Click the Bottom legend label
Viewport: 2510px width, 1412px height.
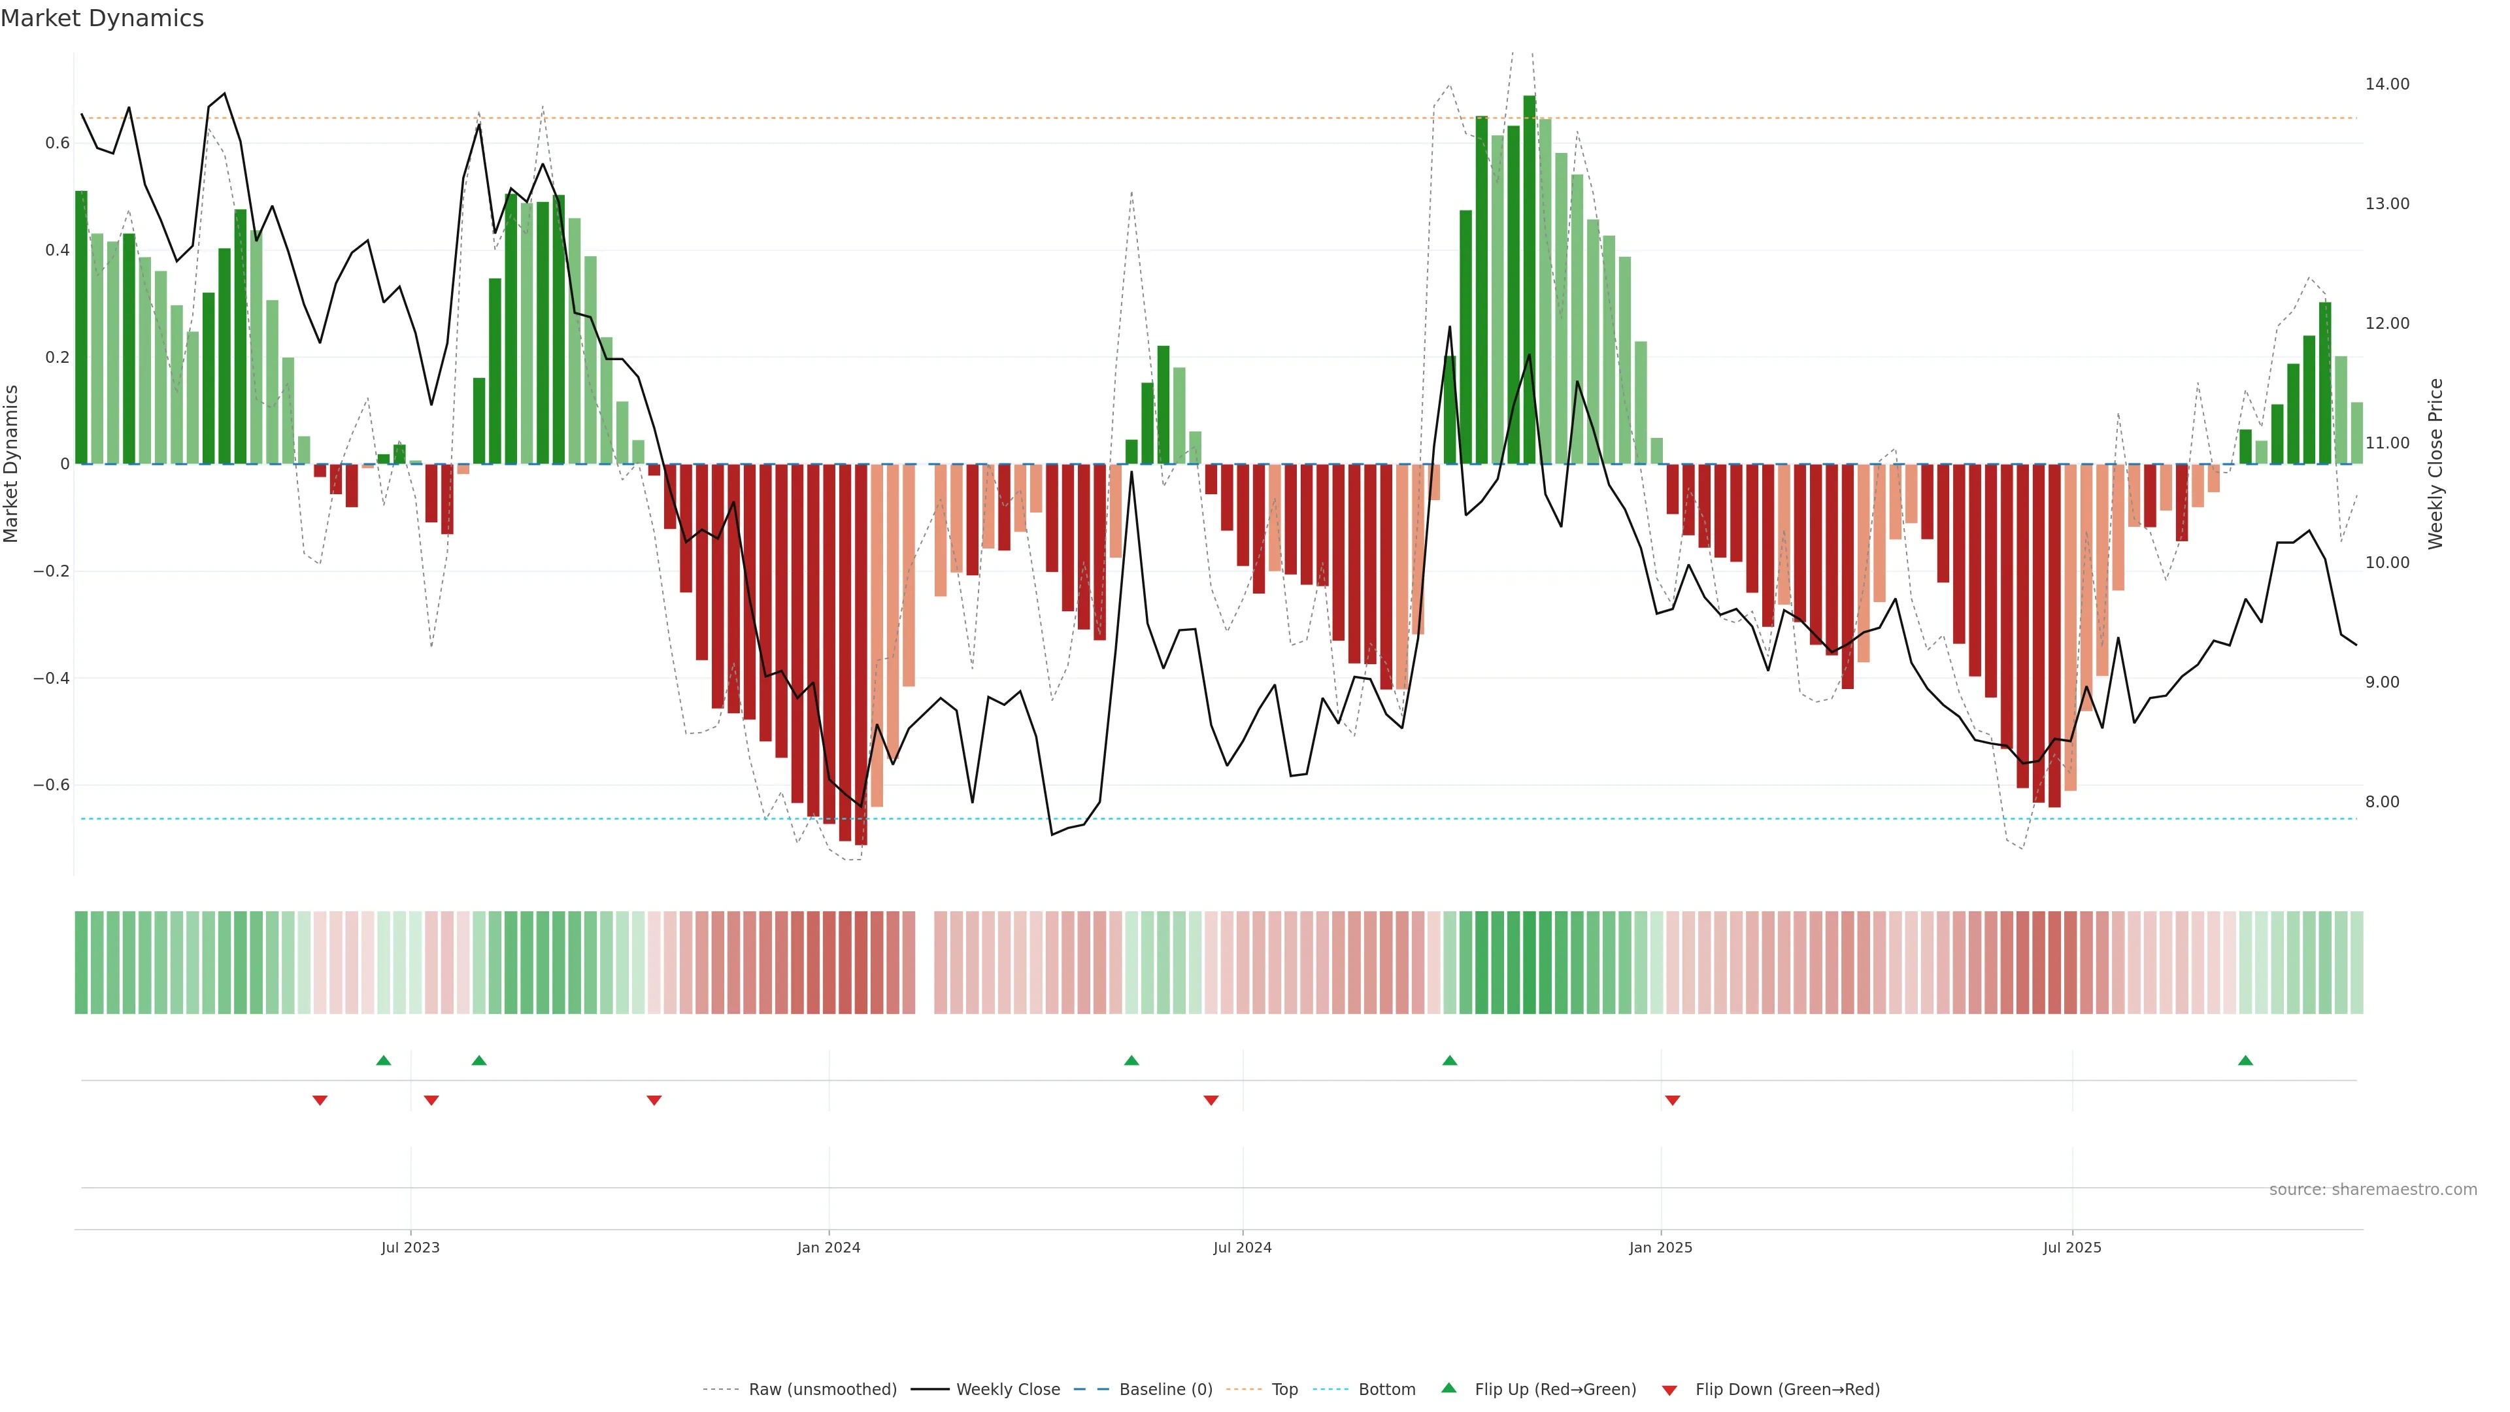(x=1386, y=1390)
